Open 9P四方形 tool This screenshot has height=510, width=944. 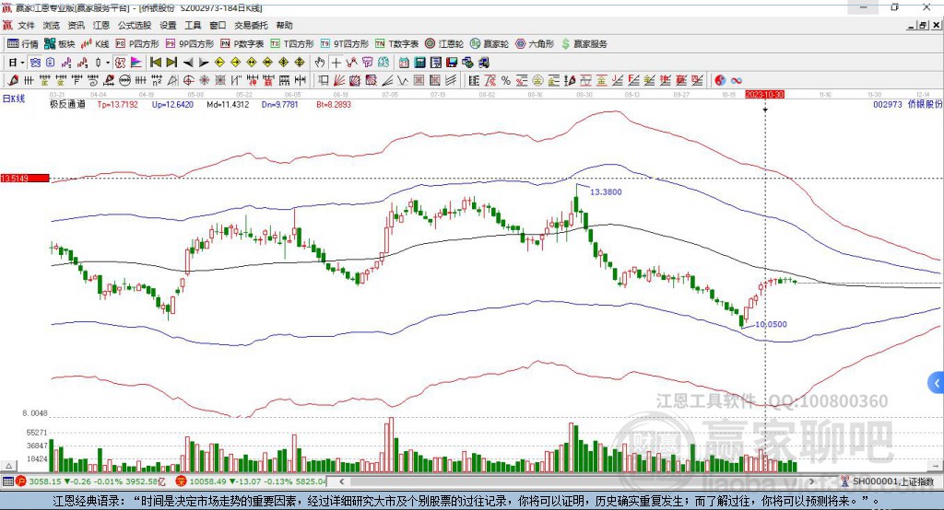coord(190,44)
